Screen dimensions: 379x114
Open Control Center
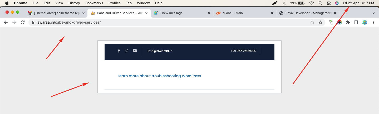click(328, 3)
